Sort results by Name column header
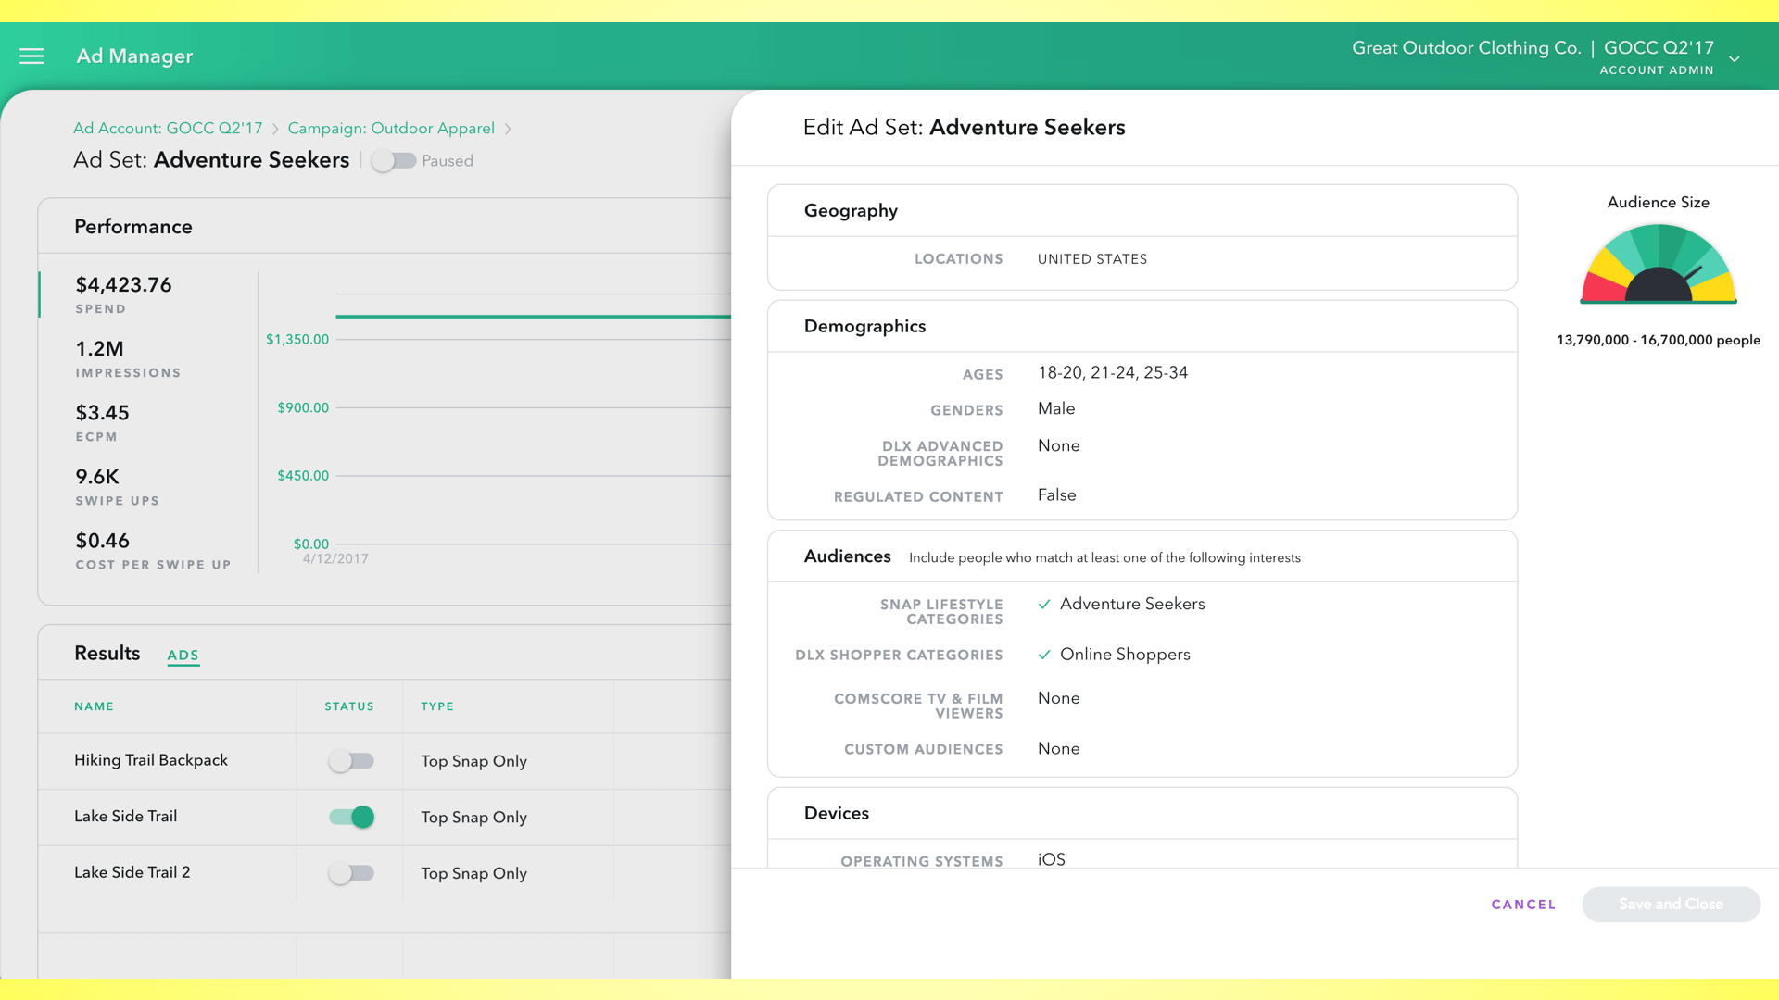The image size is (1779, 1000). click(94, 706)
